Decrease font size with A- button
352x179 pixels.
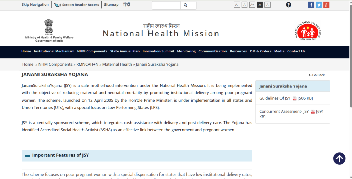237,4
